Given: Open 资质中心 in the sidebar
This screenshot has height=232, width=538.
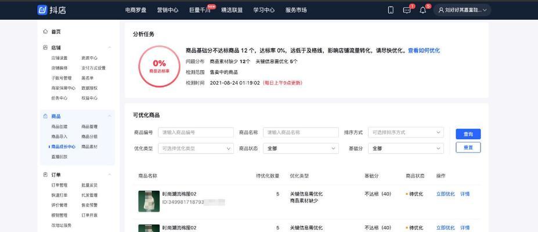Looking at the screenshot, I should coord(89,58).
